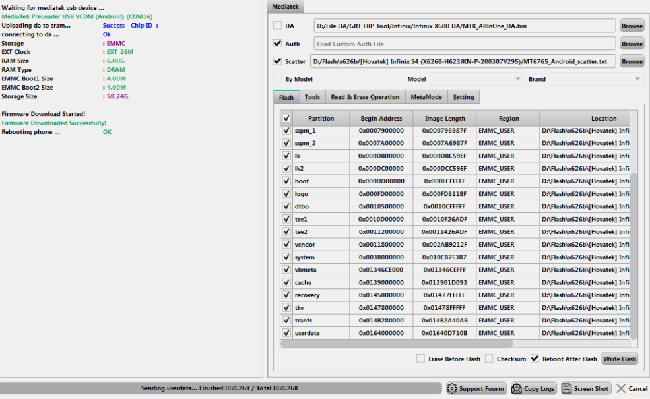Uncheck the cache partition checkbox
The height and width of the screenshot is (399, 650).
[x=286, y=282]
